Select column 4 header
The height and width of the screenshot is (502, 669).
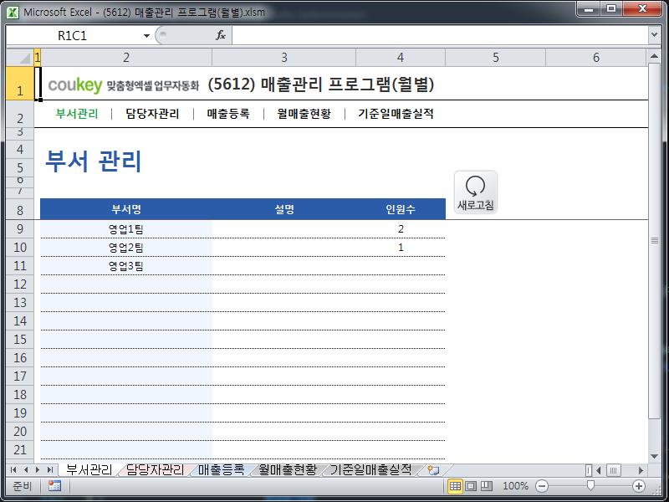click(x=401, y=57)
